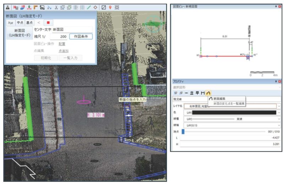Click the 立 icon in properties toolbar

(x=191, y=93)
